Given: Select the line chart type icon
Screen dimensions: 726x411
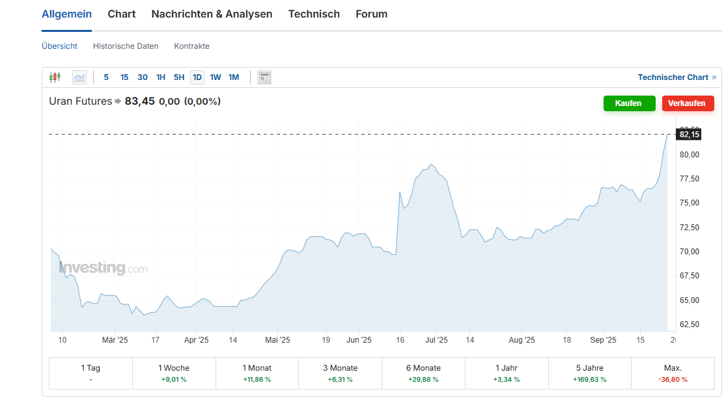Looking at the screenshot, I should pyautogui.click(x=79, y=77).
